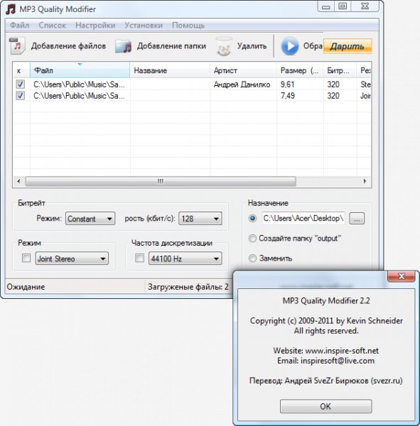The image size is (420, 426).
Task: Click the Название column header
Action: (170, 70)
